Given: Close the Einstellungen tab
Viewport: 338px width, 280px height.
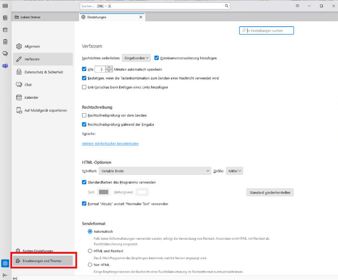Looking at the screenshot, I should click(141, 17).
